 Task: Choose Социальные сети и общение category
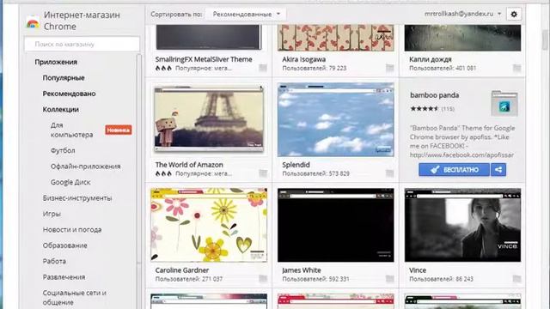pos(75,298)
